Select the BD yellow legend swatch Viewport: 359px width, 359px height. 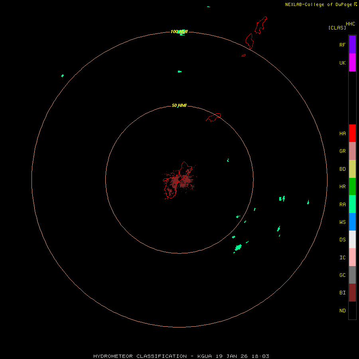[x=352, y=169]
